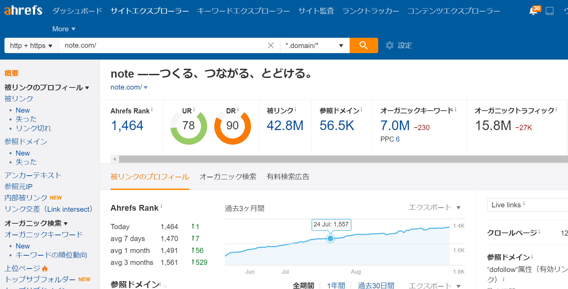
Task: Click the fire icon beside 上位ページ
Action: point(45,269)
